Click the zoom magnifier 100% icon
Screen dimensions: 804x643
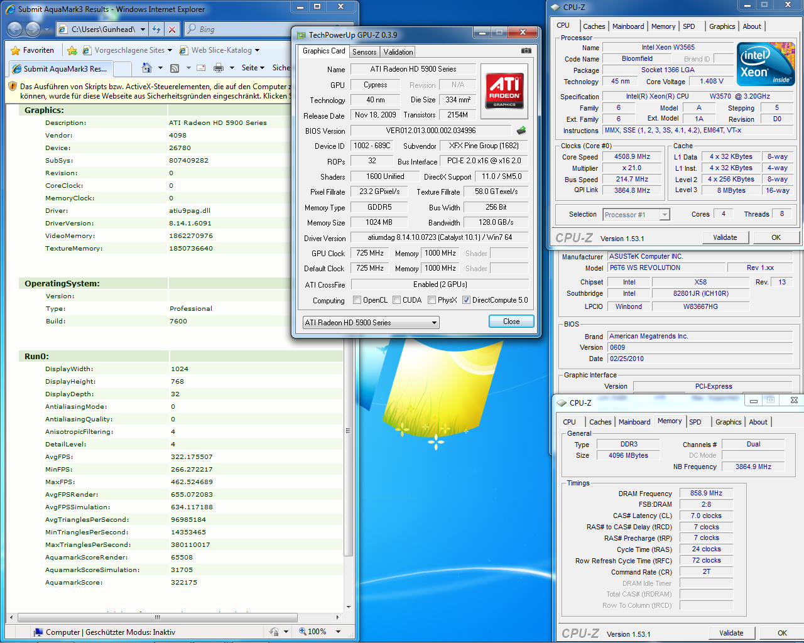point(302,632)
